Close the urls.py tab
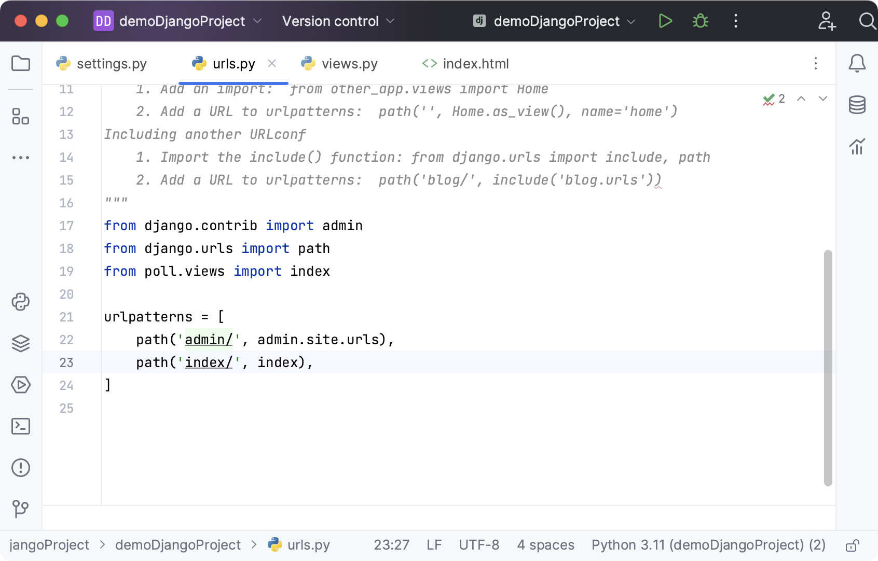The image size is (878, 561). click(272, 63)
